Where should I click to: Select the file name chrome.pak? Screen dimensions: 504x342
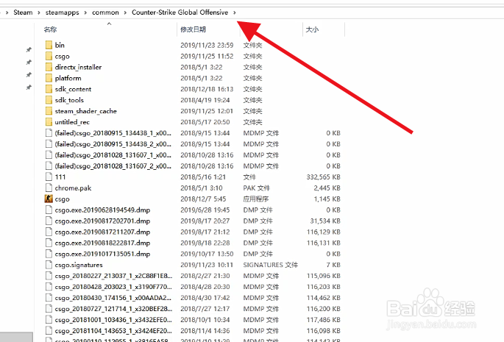coord(73,188)
